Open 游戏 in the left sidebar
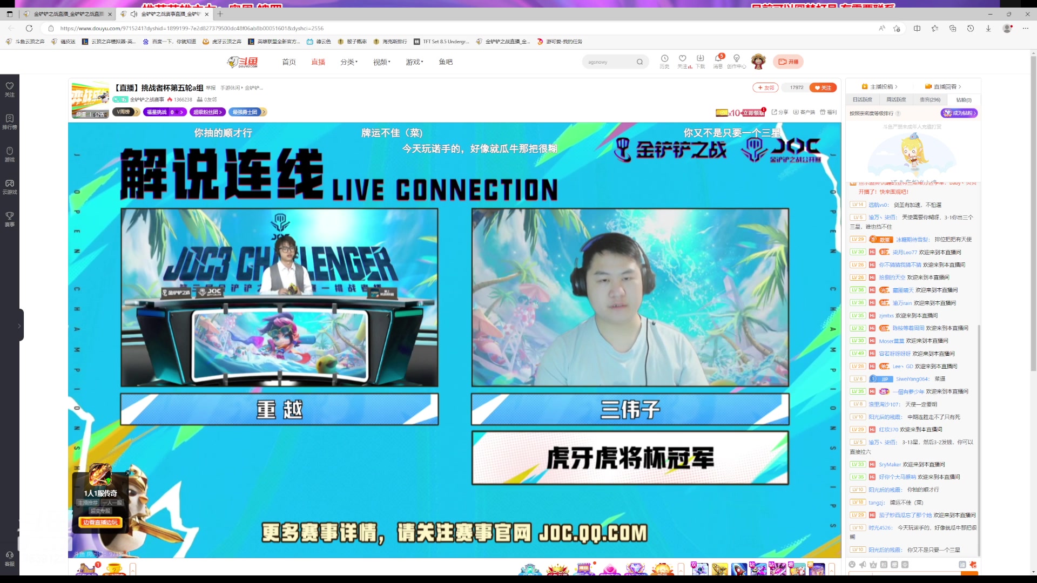This screenshot has height=583, width=1037. tap(10, 154)
